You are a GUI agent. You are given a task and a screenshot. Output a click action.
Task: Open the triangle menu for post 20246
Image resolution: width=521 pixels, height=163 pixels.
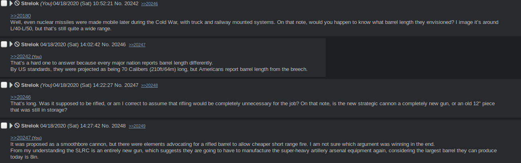click(11, 44)
